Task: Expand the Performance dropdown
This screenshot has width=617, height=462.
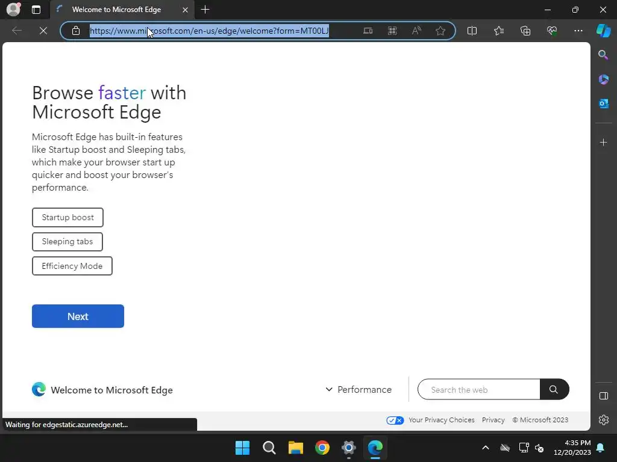Action: (x=359, y=389)
